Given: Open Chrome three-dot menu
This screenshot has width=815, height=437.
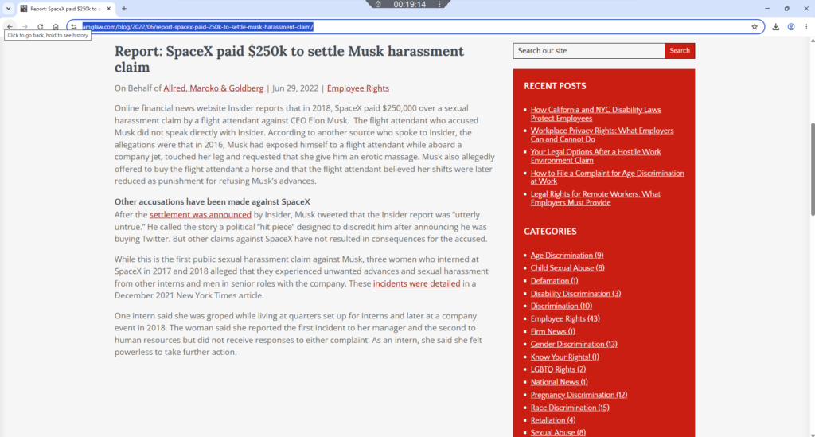Looking at the screenshot, I should tap(806, 27).
